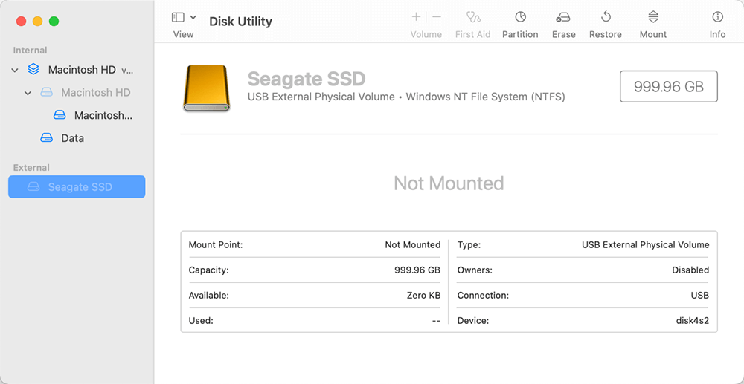Viewport: 744px width, 384px height.
Task: Click the Erase drive icon
Action: (x=563, y=17)
